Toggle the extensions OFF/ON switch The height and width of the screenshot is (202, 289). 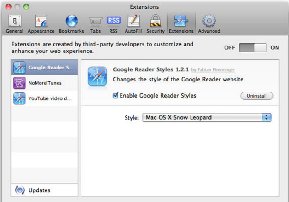click(x=253, y=48)
